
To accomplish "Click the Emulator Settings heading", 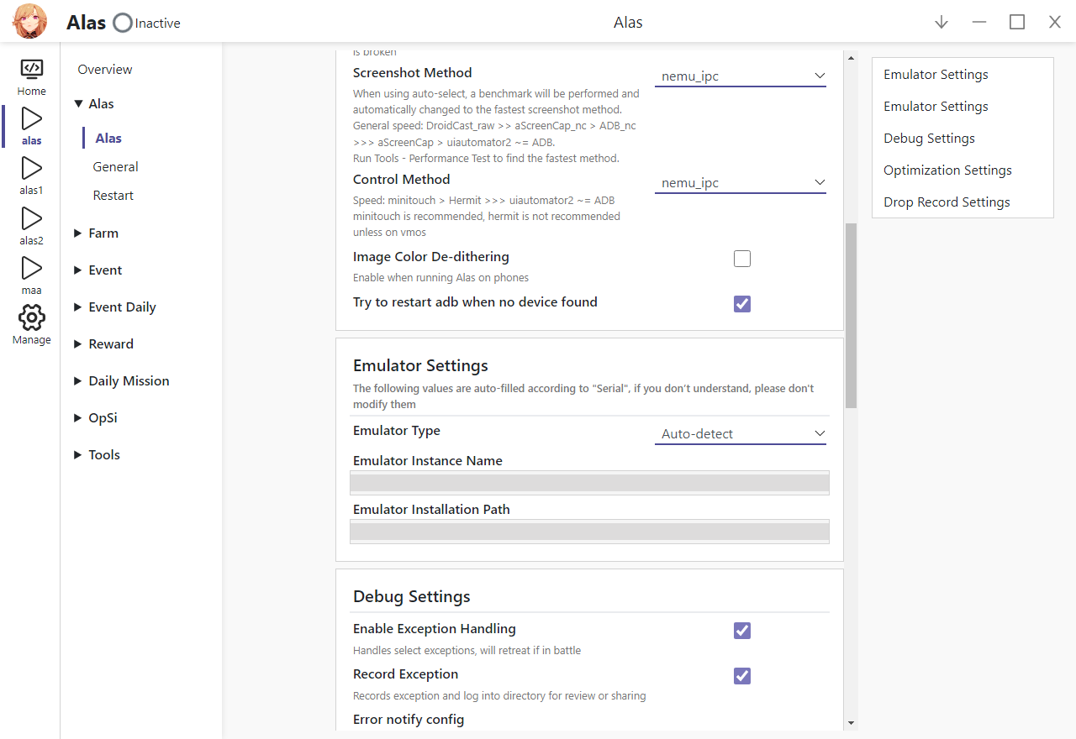I will [420, 366].
